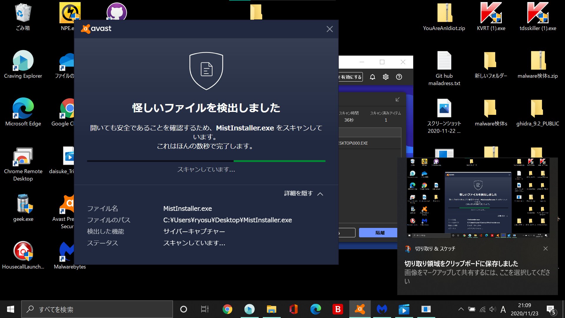This screenshot has height=318, width=565.
Task: Open the blue screen window icon on taskbar
Action: point(426,309)
